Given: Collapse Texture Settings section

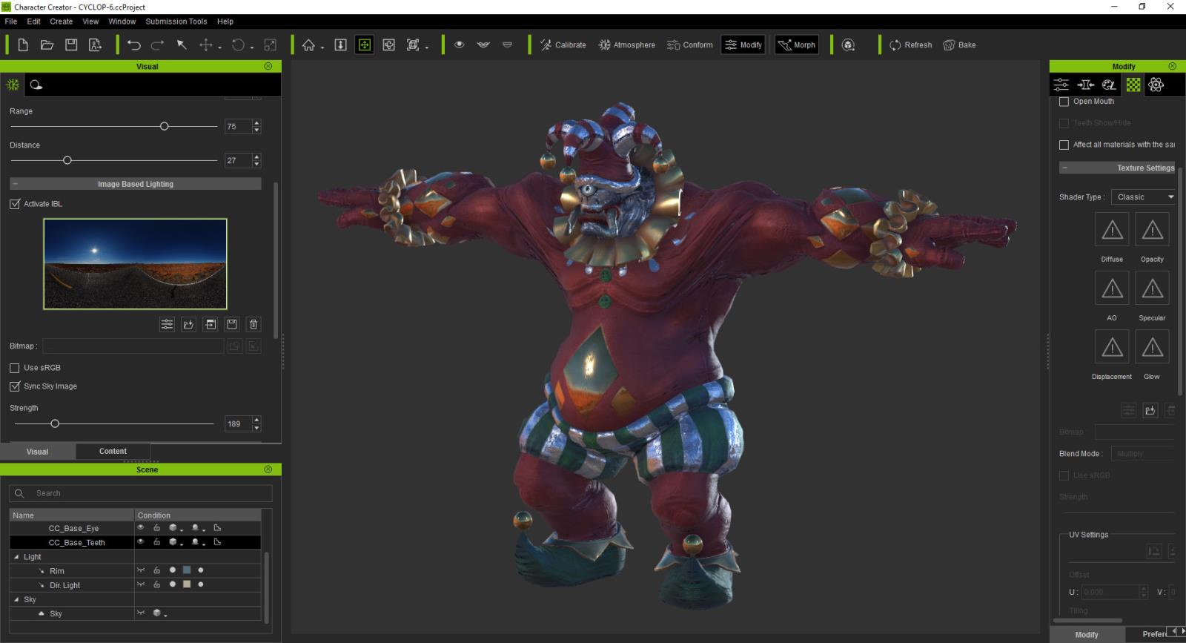Looking at the screenshot, I should pyautogui.click(x=1065, y=168).
